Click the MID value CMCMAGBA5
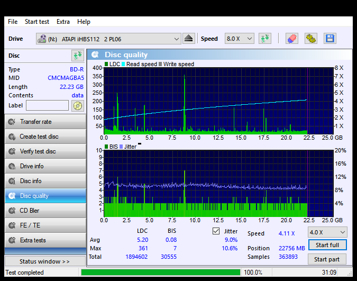 66,78
